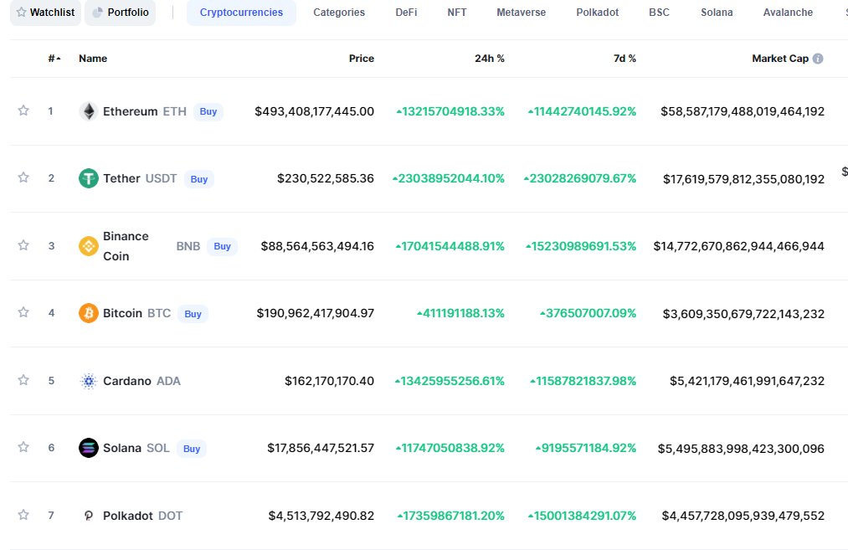Switch to the DeFi tab
Image resolution: width=848 pixels, height=550 pixels.
pyautogui.click(x=406, y=12)
